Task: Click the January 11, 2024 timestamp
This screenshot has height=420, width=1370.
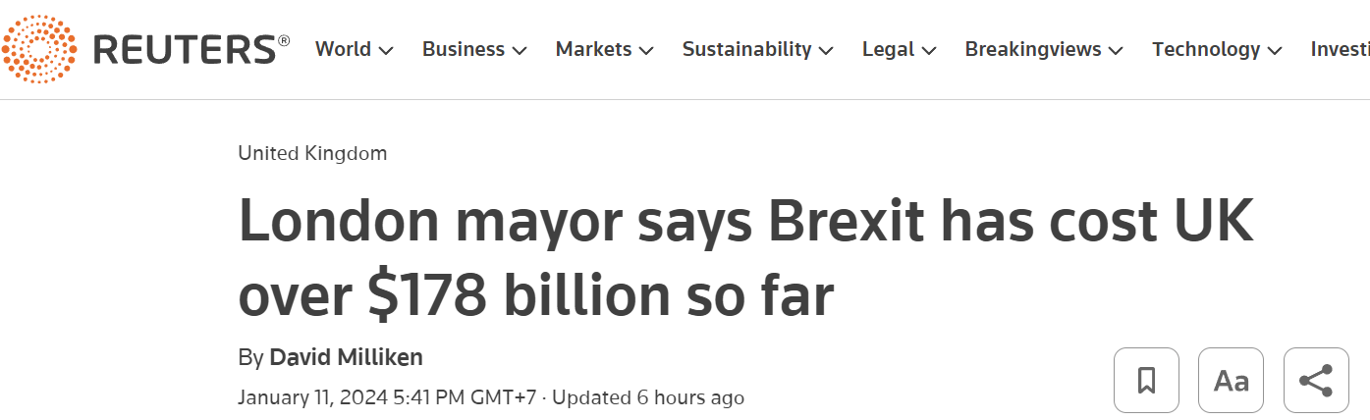Action: pos(390,397)
